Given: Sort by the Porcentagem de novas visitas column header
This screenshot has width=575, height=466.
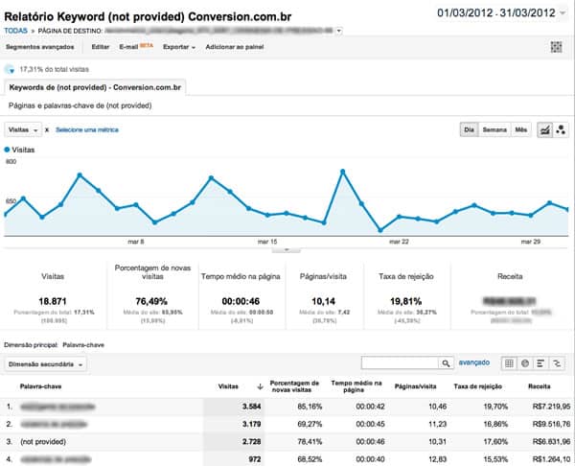Looking at the screenshot, I should (294, 386).
